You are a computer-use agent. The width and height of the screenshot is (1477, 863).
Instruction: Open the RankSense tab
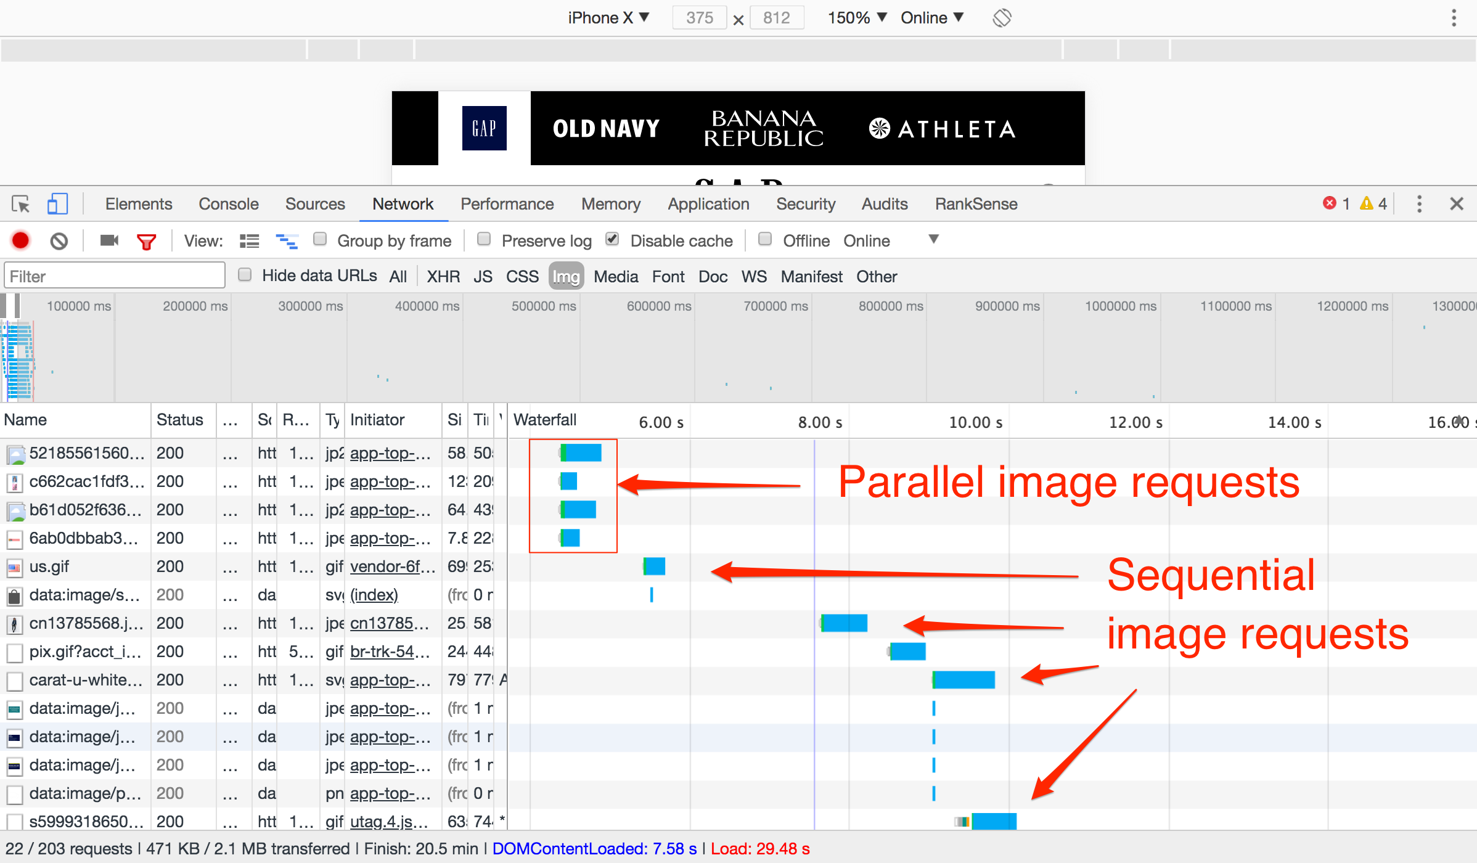point(976,204)
